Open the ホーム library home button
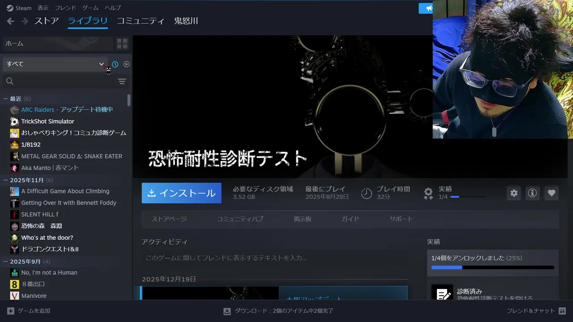The image size is (573, 322). 58,43
